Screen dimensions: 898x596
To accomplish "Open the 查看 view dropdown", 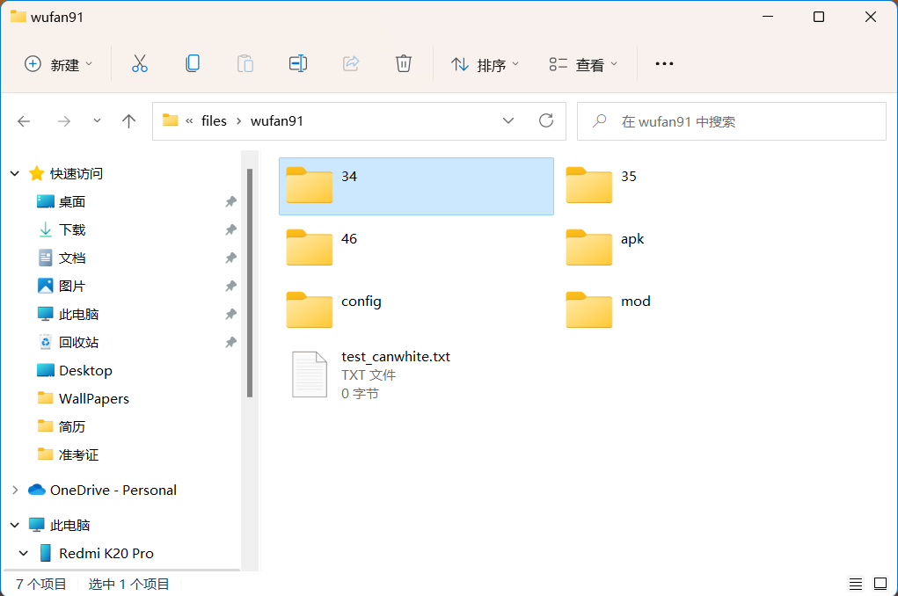I will [583, 64].
